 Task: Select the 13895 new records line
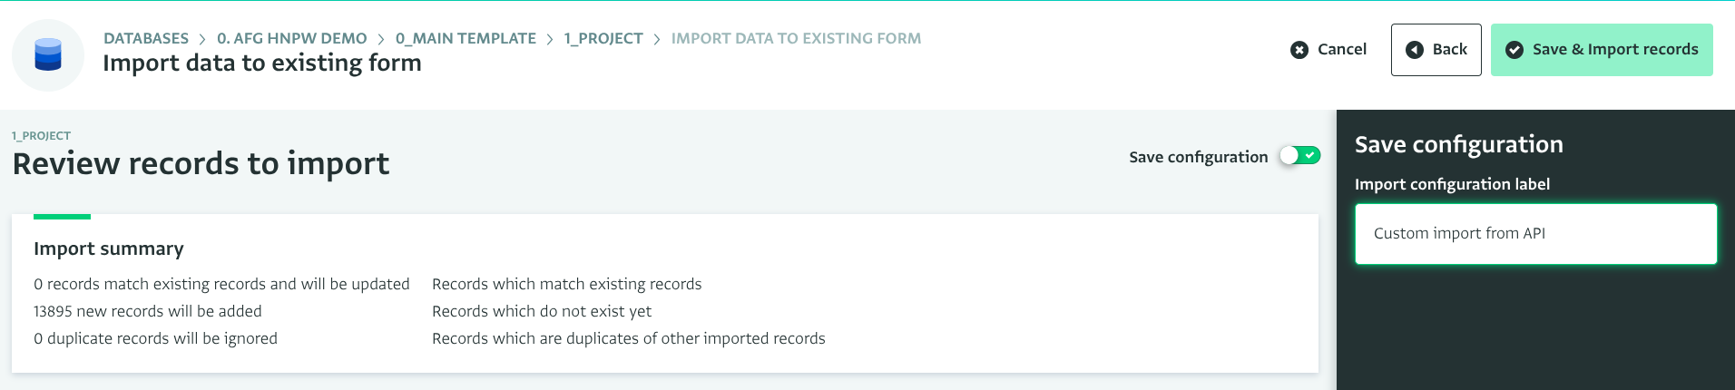point(148,311)
